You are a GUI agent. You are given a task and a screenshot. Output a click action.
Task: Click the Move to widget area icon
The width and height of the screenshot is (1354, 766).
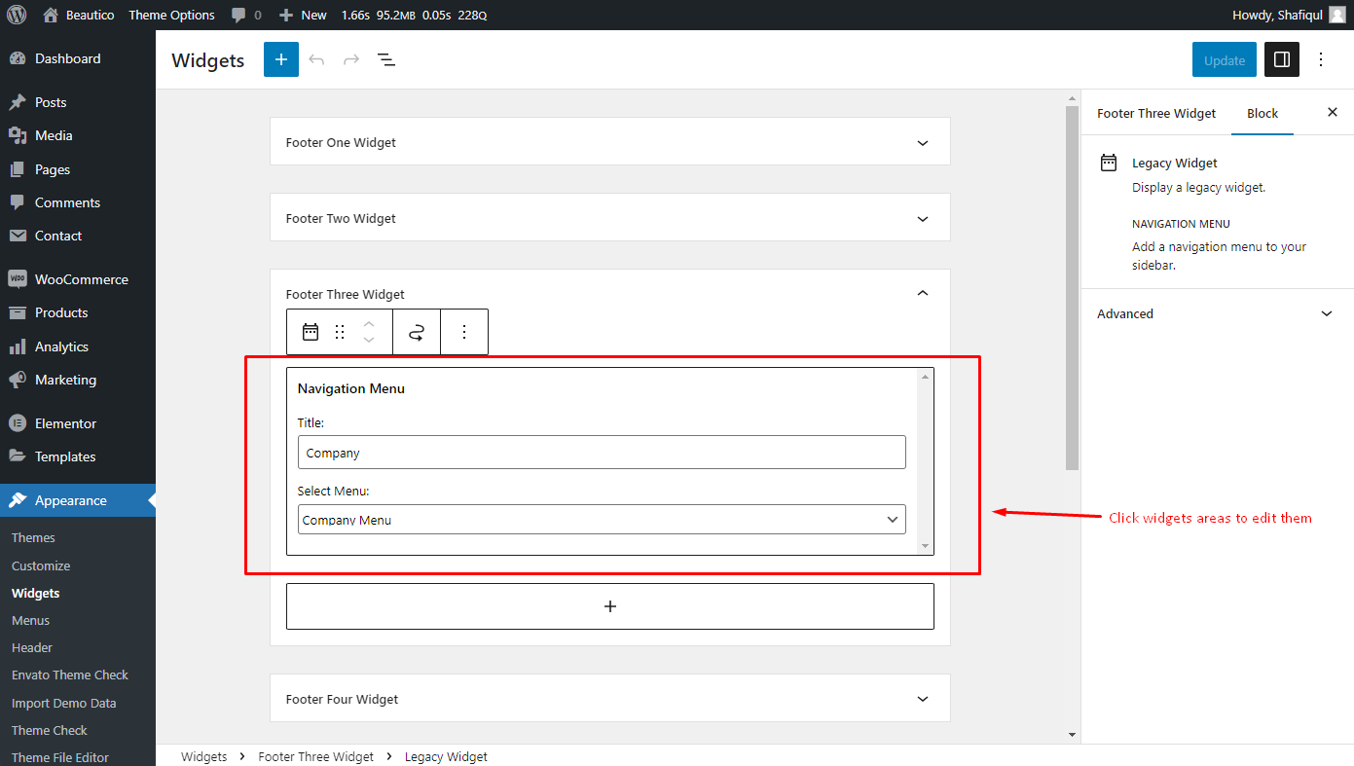coord(417,332)
